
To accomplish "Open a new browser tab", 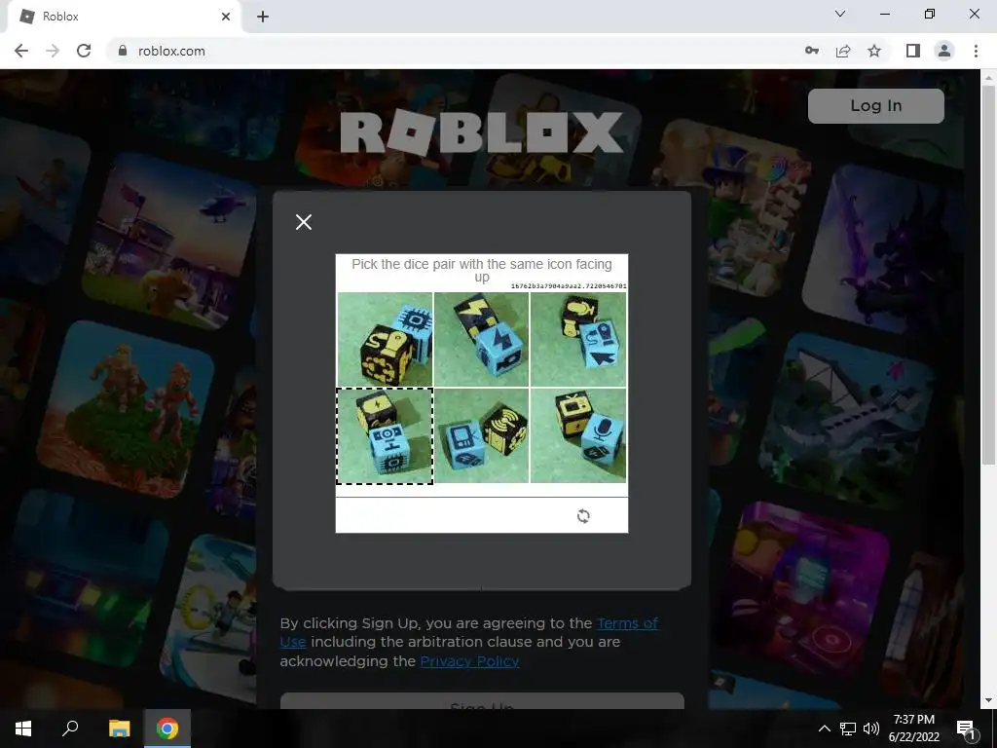I will tap(263, 17).
